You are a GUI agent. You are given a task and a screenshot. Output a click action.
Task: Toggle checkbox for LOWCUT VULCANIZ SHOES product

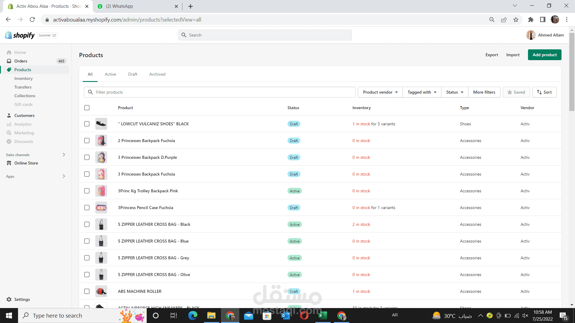87,124
